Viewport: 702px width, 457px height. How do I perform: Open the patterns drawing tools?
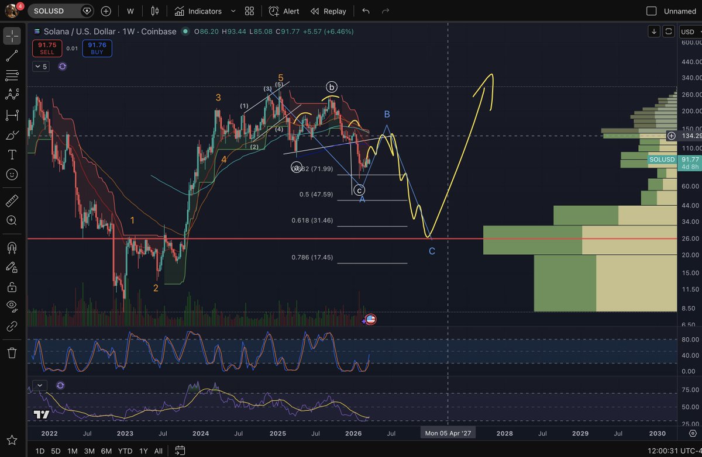click(12, 95)
